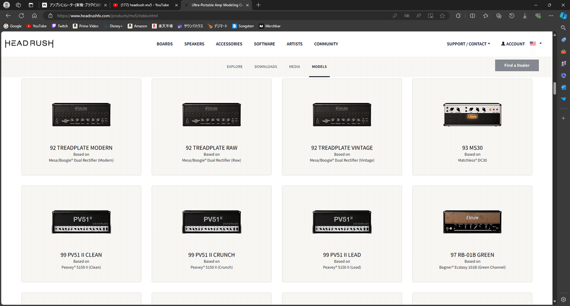This screenshot has height=306, width=570.
Task: Toggle split screen view icon
Action: 472,15
